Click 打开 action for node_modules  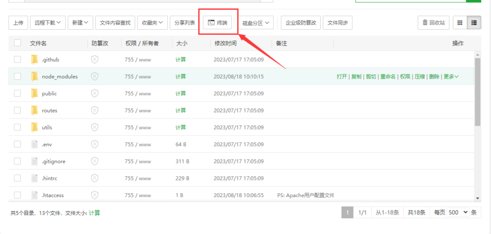[341, 76]
